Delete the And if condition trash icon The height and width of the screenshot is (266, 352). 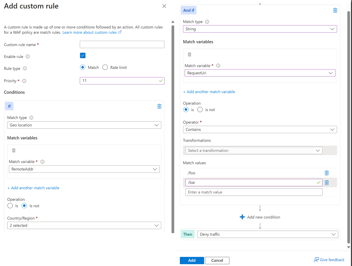(335, 11)
